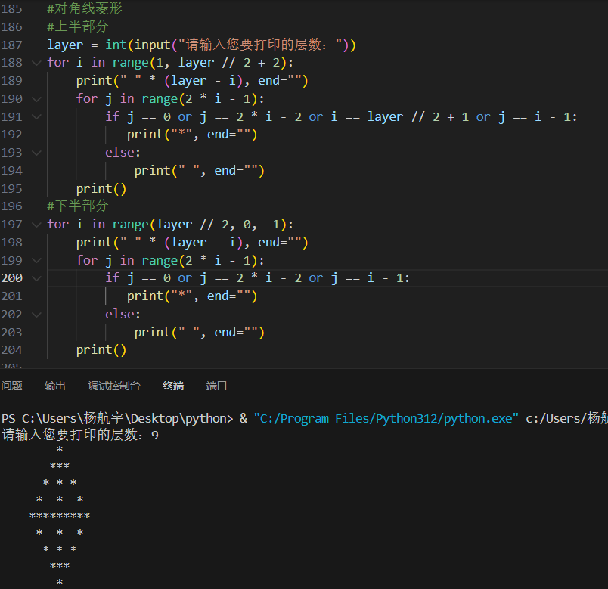The image size is (608, 589).
Task: Click line number 200 in the gutter
Action: coord(11,278)
